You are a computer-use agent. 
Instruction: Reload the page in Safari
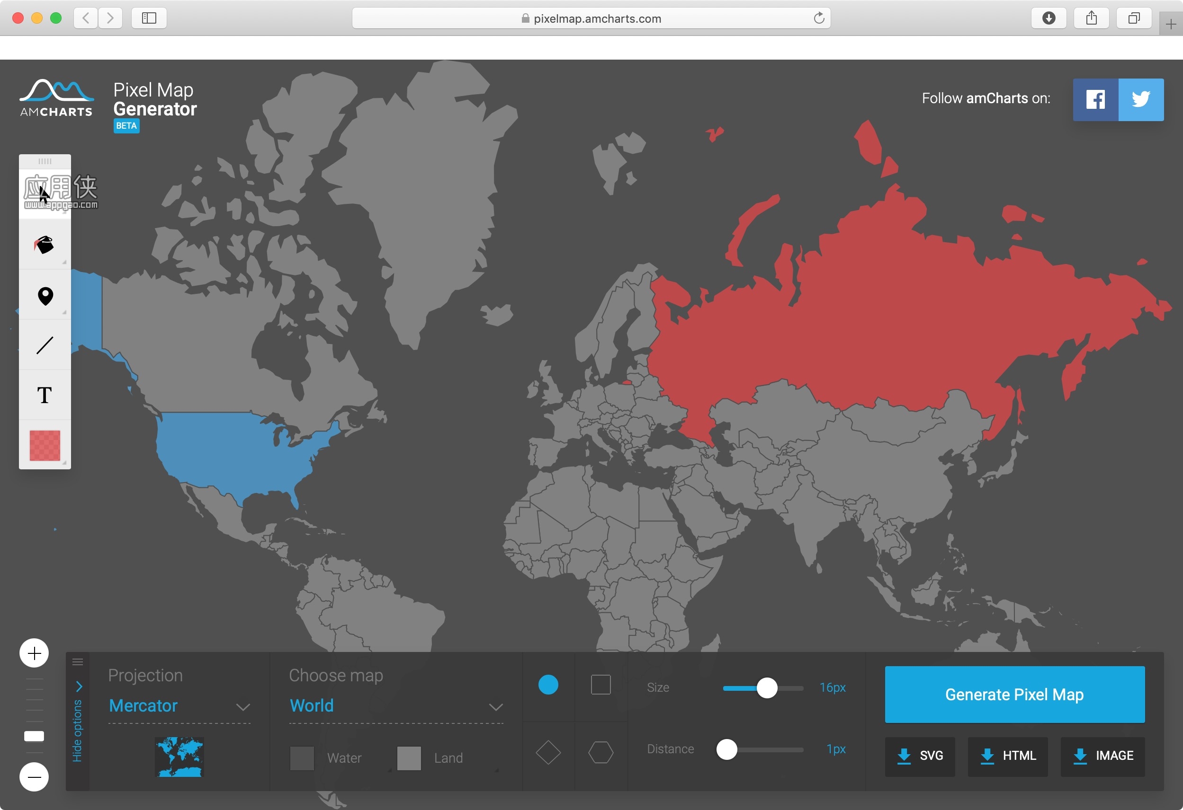[818, 18]
